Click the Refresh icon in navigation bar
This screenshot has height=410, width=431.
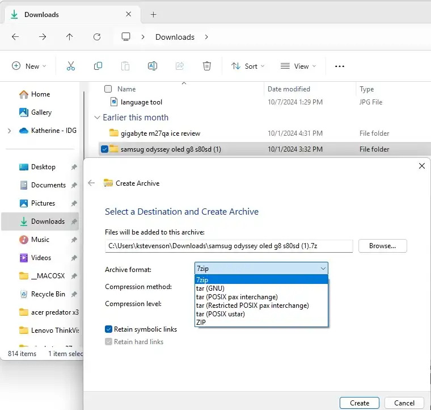click(97, 37)
